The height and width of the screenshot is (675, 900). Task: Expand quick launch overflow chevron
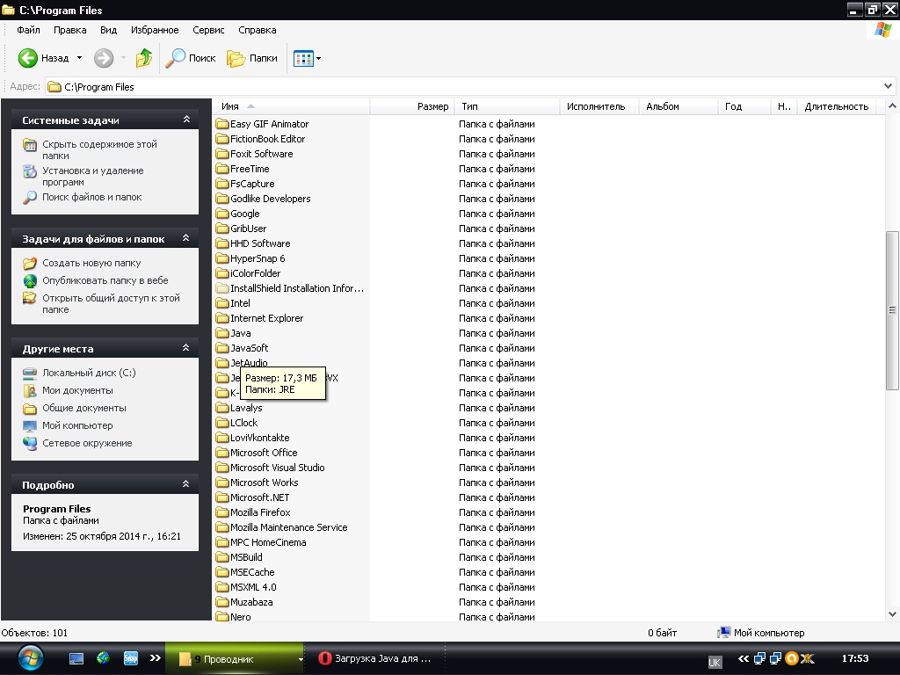pyautogui.click(x=155, y=658)
